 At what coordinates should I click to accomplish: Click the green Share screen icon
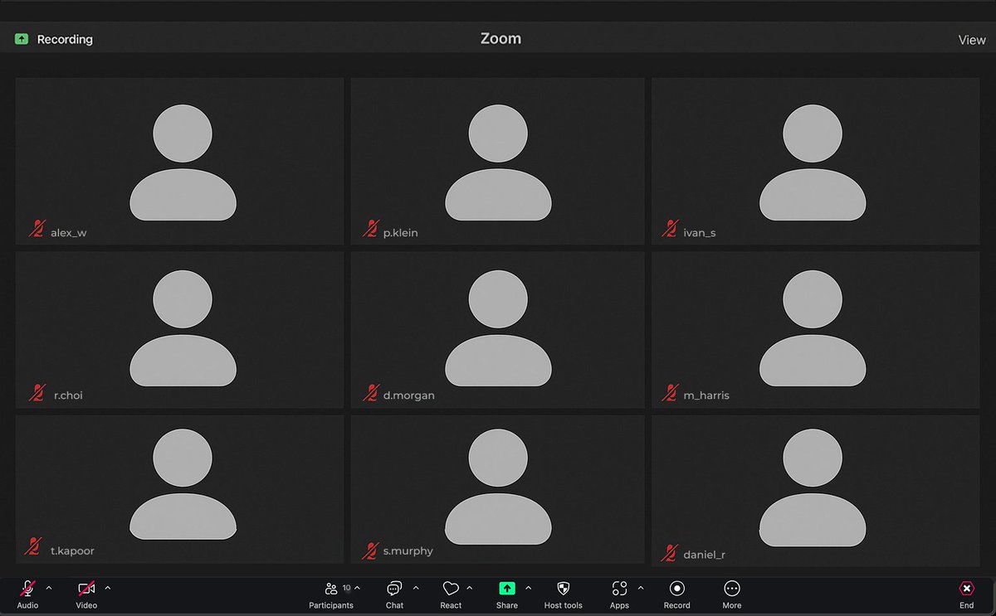[x=507, y=589]
